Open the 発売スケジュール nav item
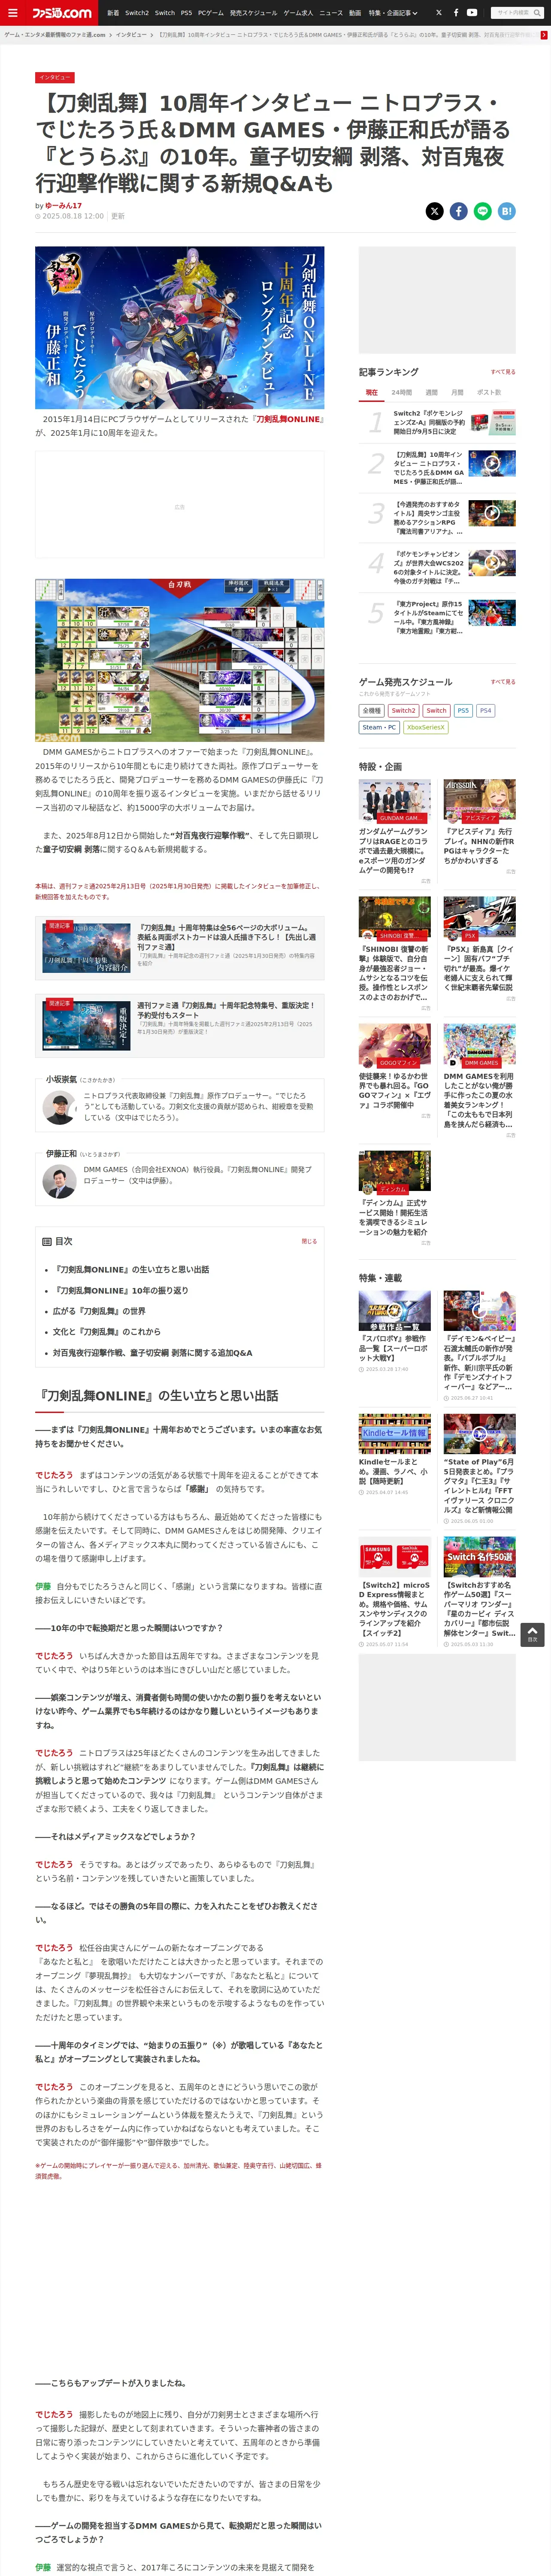This screenshot has height=2576, width=551. point(253,13)
